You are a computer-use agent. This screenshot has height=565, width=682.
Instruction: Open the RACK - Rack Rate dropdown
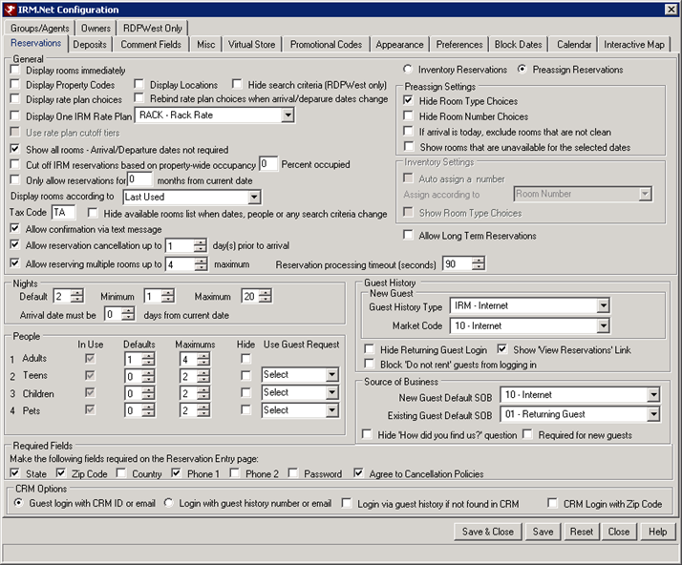(x=288, y=115)
